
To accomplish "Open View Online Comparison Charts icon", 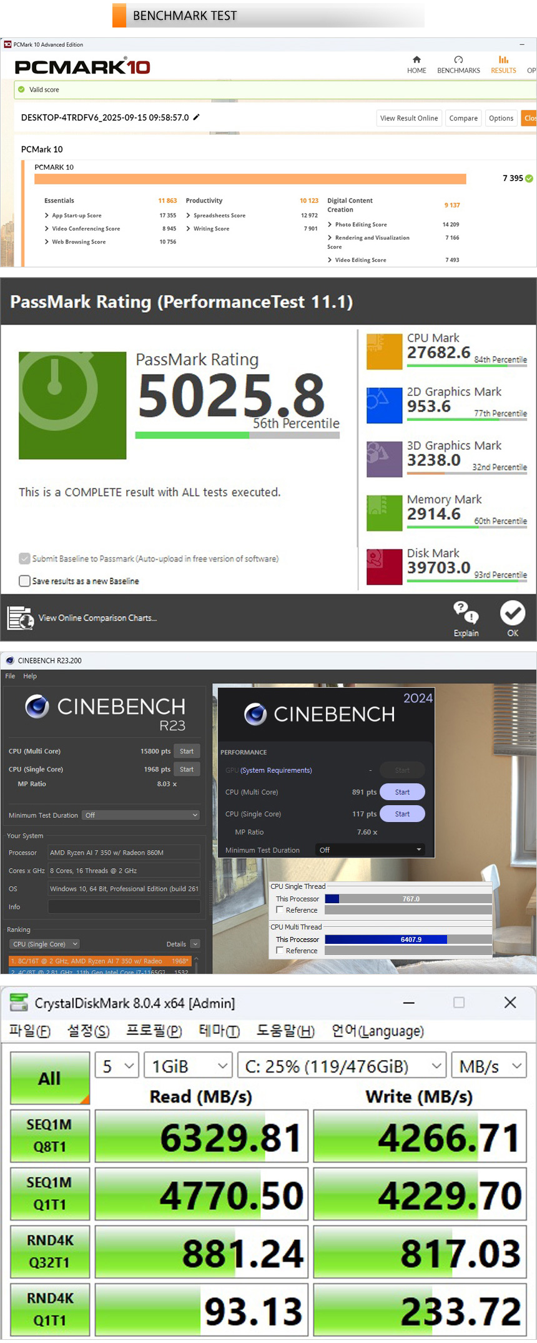I will point(20,618).
